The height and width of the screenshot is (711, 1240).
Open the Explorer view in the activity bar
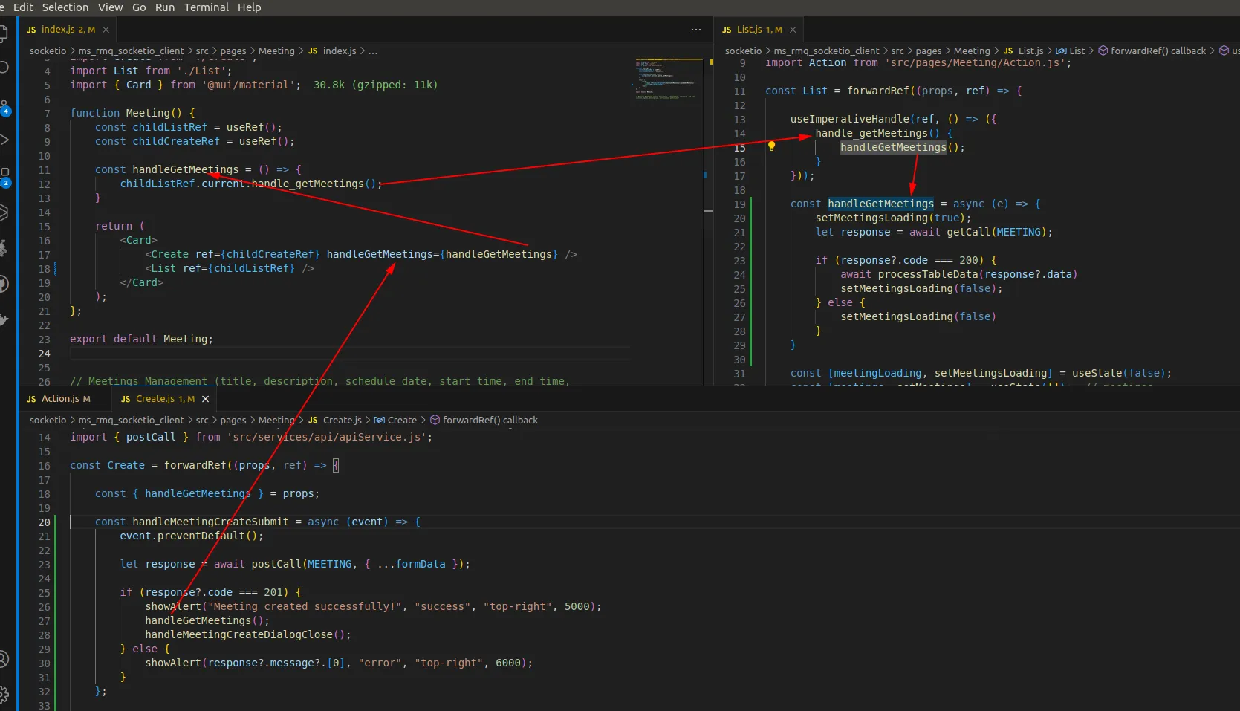coord(4,33)
